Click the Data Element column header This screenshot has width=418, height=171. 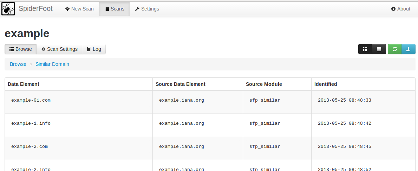[24, 84]
